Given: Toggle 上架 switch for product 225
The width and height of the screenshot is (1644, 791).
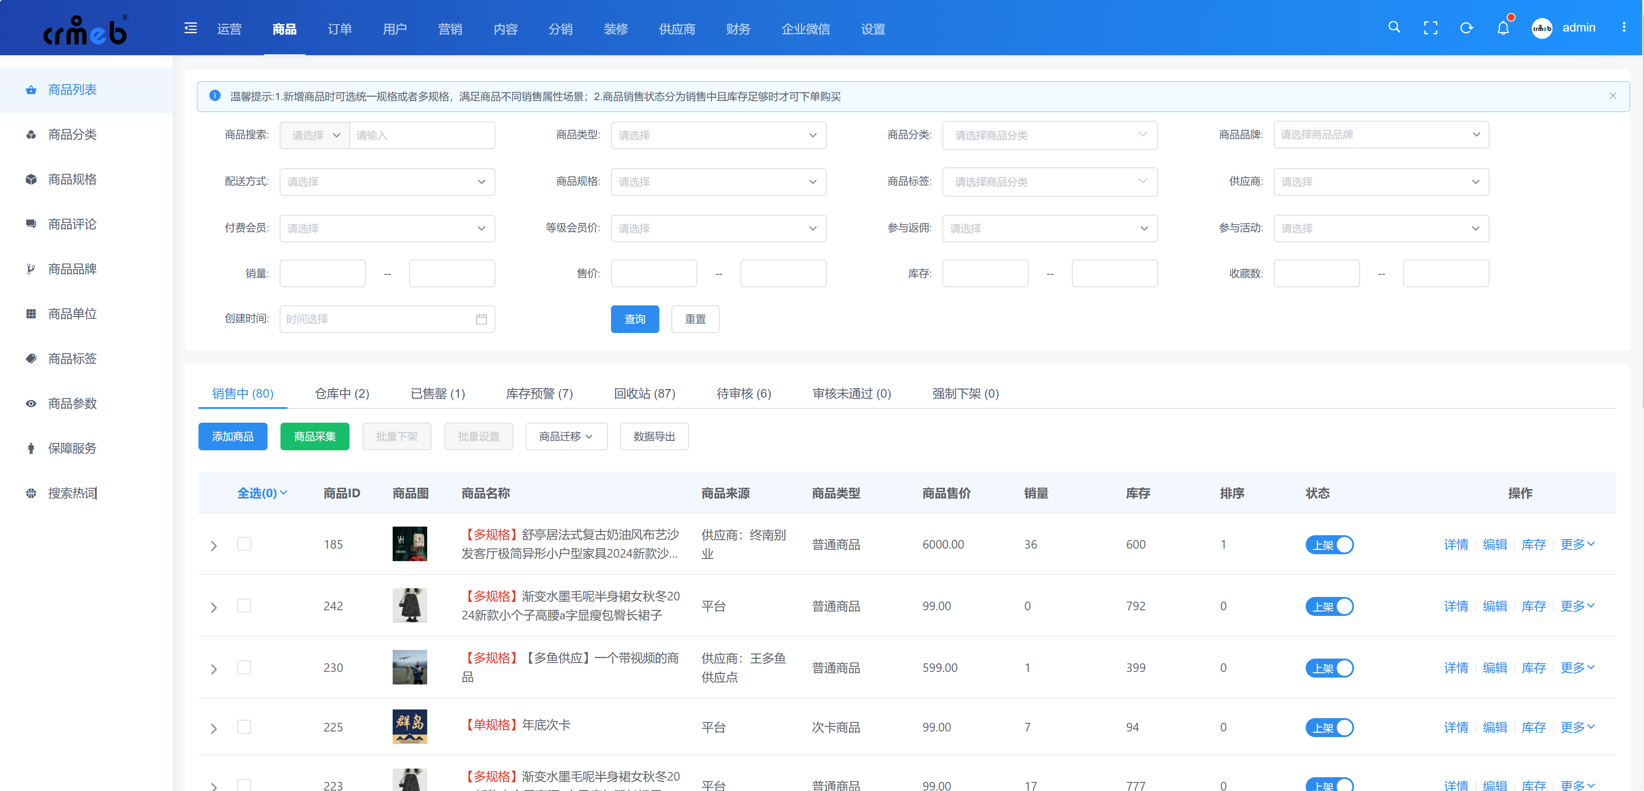Looking at the screenshot, I should [x=1329, y=727].
